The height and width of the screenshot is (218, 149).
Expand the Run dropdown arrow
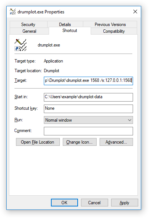[x=130, y=120]
